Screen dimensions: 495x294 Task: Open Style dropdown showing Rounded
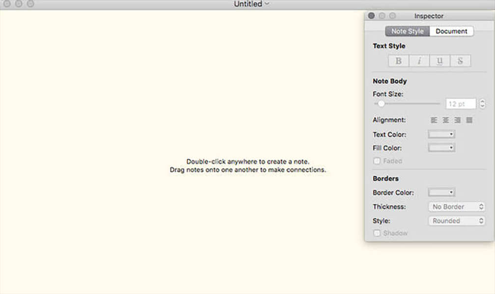(x=457, y=221)
